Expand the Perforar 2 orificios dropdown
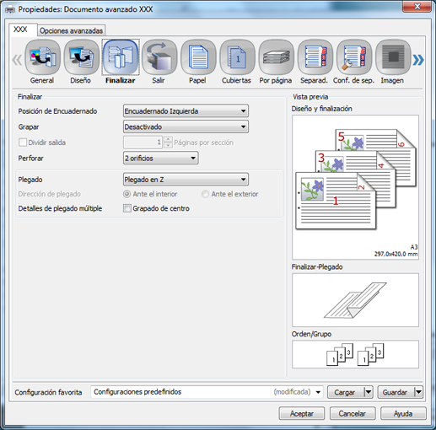Image resolution: width=436 pixels, height=430 pixels. click(x=161, y=158)
